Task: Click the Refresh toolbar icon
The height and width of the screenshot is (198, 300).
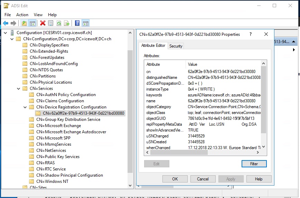Action: (x=59, y=23)
